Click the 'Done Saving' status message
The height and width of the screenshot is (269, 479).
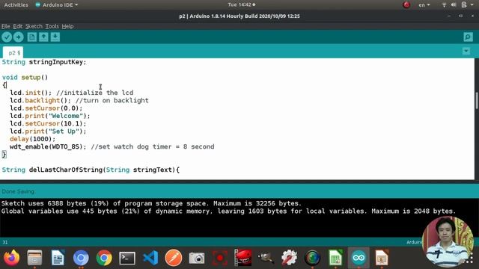18,191
